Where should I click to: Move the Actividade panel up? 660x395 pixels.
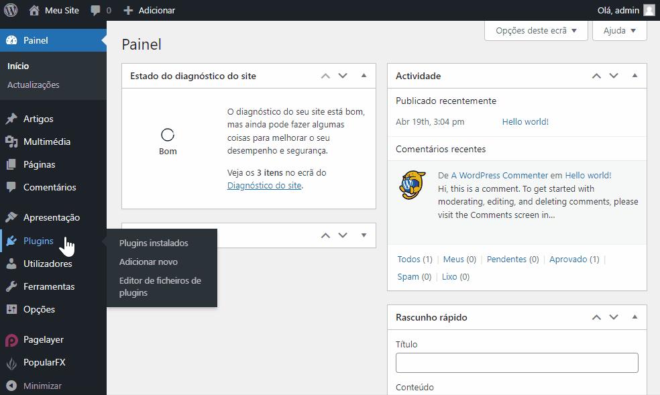click(596, 76)
